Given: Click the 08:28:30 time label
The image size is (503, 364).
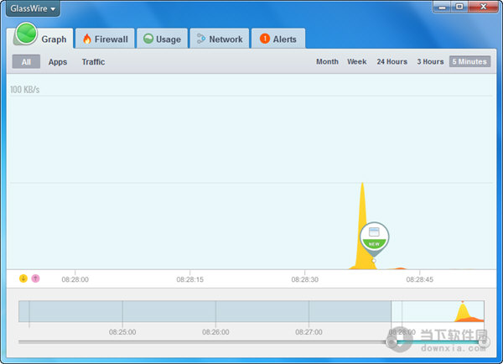Looking at the screenshot, I should (305, 279).
